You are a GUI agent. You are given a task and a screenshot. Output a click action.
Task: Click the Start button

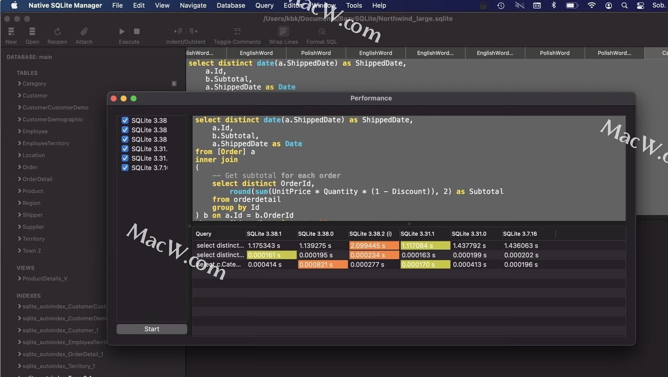152,329
